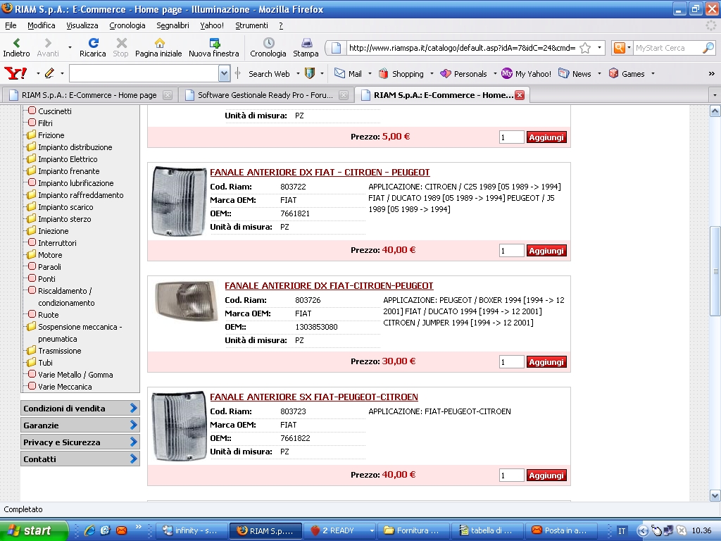Open the Yahoo Shopping icon
Screen dimensions: 721x541
[383, 73]
